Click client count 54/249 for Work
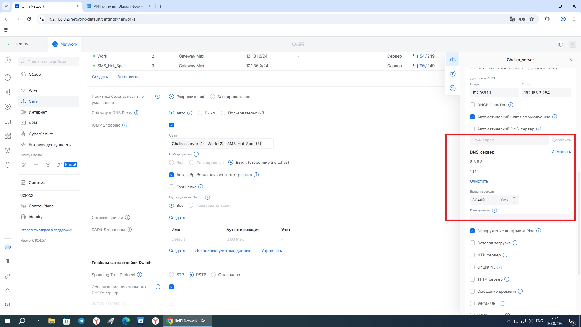Viewport: 581px width, 327px height. (x=424, y=56)
